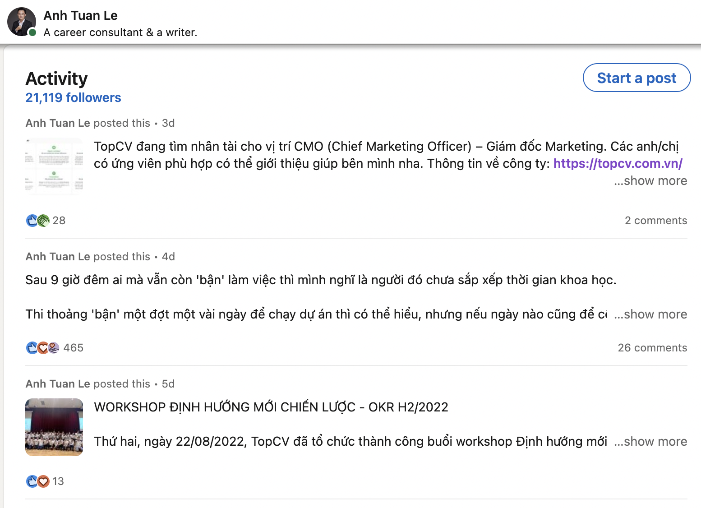This screenshot has width=701, height=508.
Task: Click reaction icons on the TopCV CMO post
Action: (37, 221)
